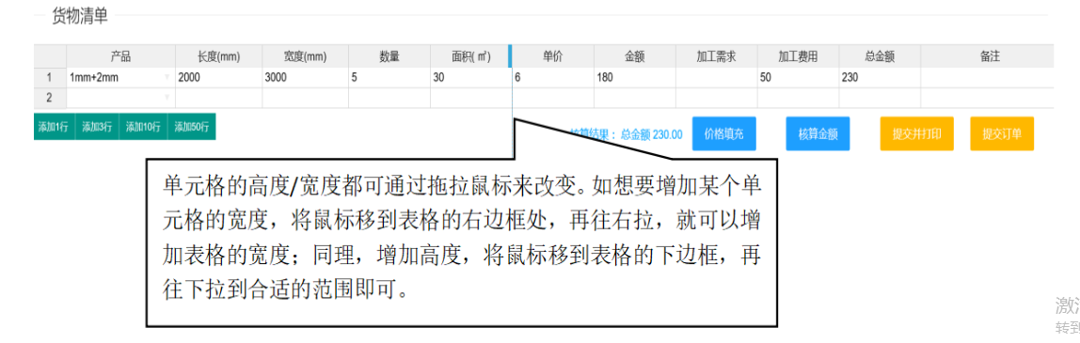Click the 添加1行 button
1080x343 pixels.
tap(54, 127)
